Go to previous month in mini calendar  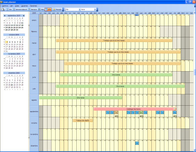tap(5, 16)
